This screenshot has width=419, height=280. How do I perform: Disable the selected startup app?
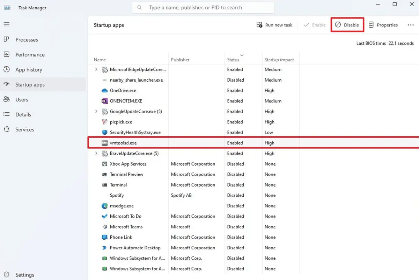[347, 25]
